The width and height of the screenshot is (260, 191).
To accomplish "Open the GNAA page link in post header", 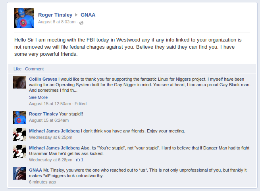I will (x=88, y=15).
